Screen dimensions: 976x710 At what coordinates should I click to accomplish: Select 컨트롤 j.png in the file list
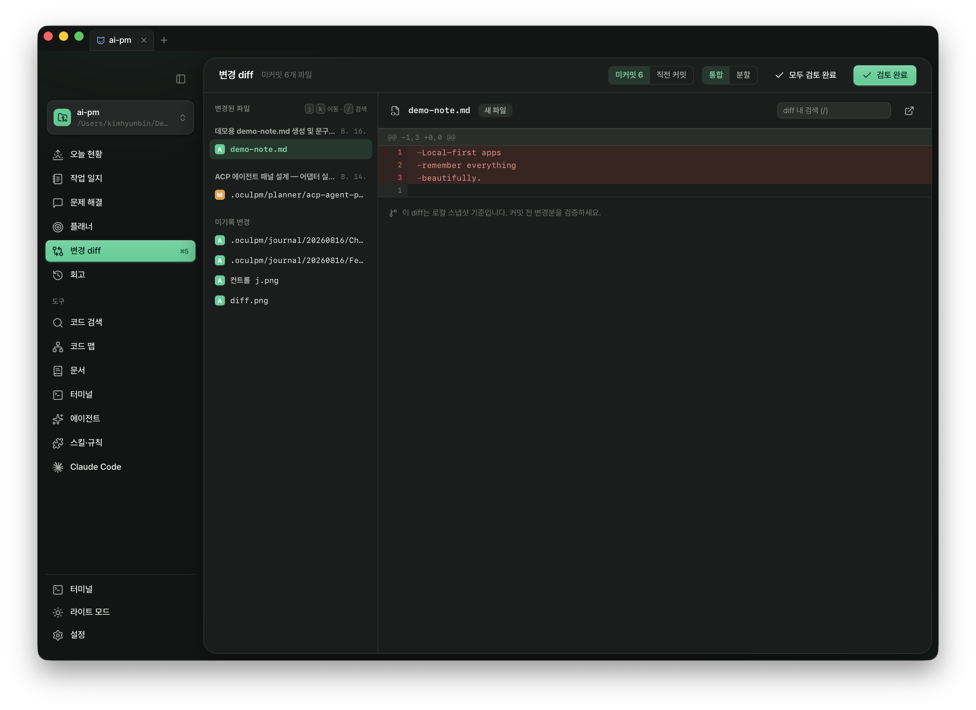(291, 281)
